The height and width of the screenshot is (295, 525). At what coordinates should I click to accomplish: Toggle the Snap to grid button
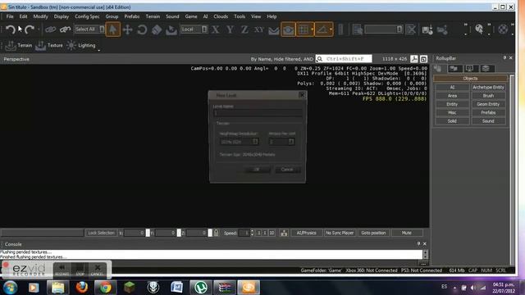(x=303, y=29)
